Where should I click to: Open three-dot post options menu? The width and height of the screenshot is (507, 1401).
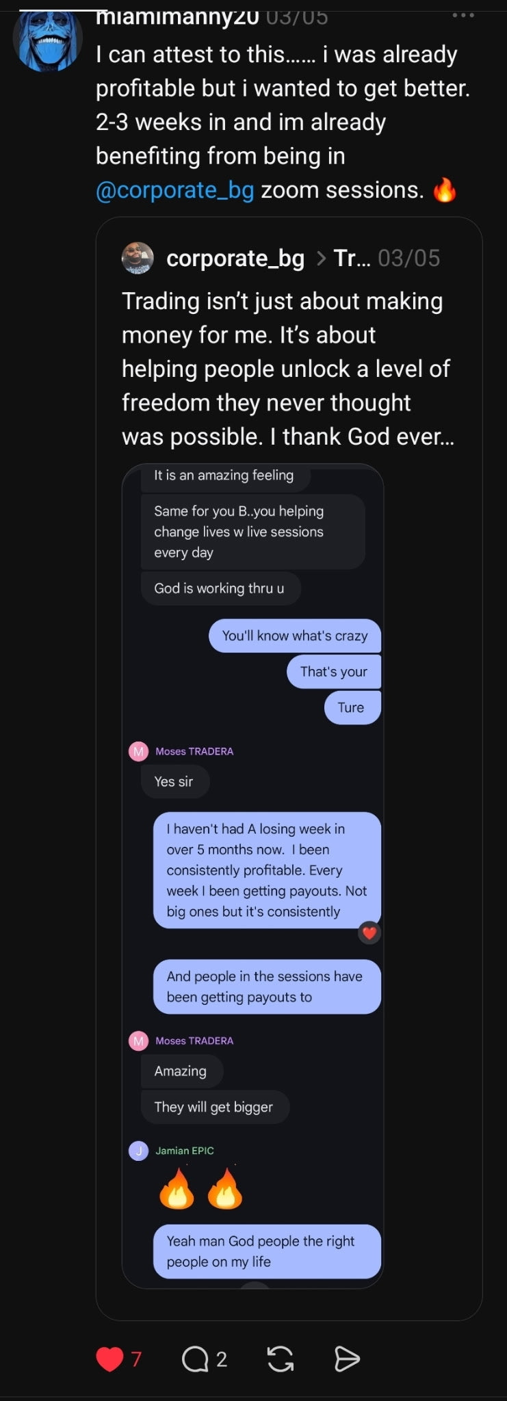463,15
